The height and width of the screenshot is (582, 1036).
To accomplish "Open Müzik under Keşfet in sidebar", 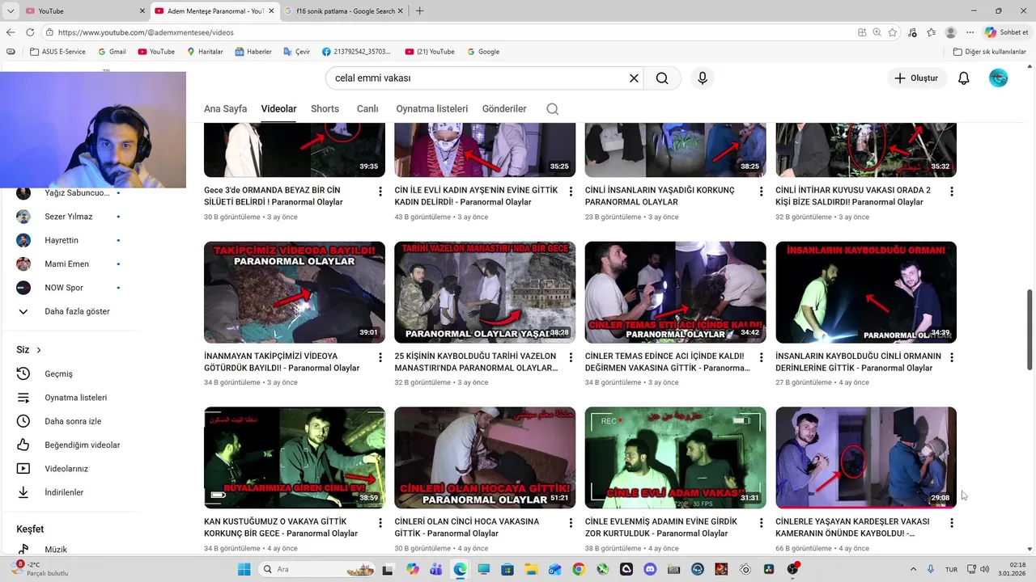I will [56, 550].
